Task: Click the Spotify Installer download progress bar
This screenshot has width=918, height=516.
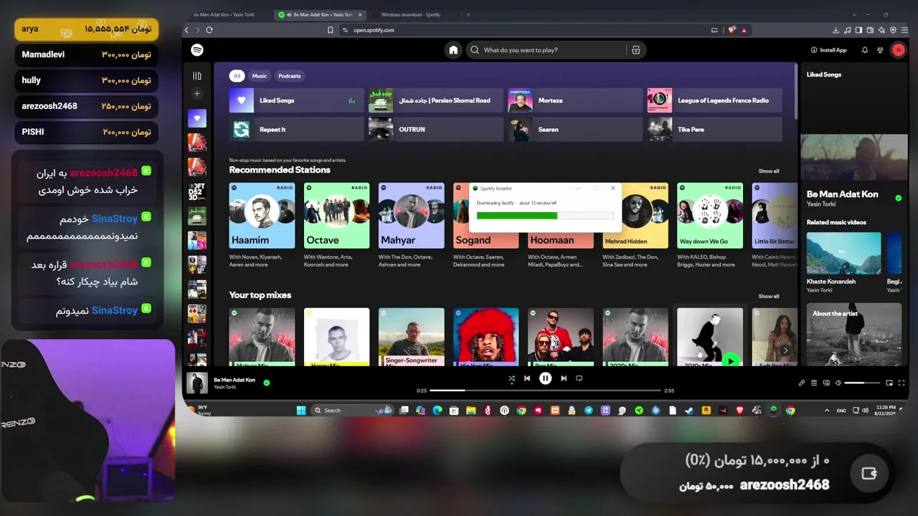Action: 545,215
